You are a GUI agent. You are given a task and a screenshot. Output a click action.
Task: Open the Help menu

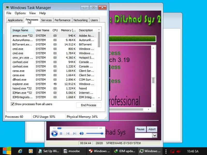click(42, 13)
